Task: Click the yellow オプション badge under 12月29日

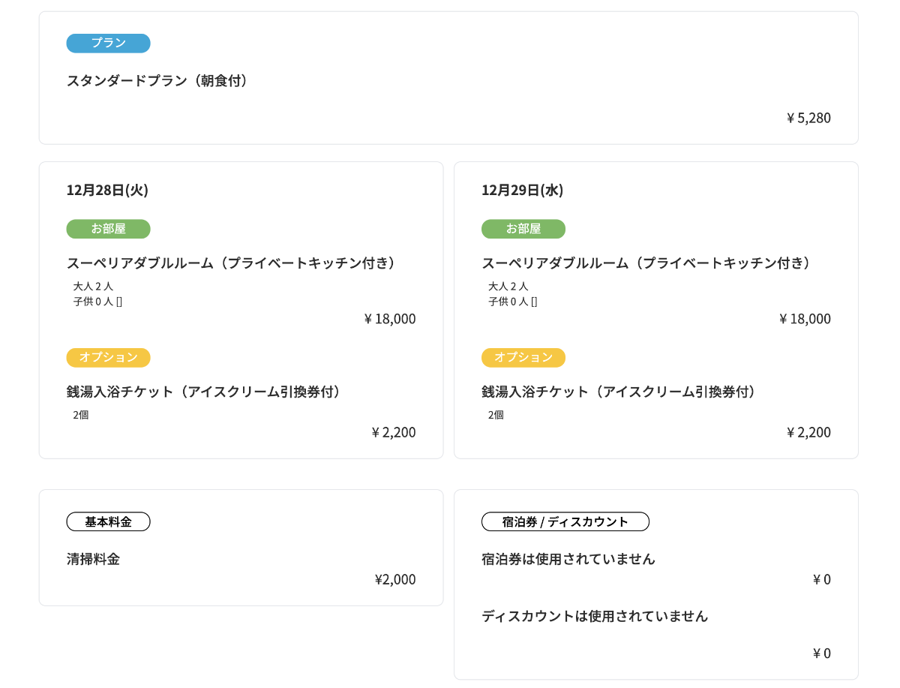Action: pos(523,358)
